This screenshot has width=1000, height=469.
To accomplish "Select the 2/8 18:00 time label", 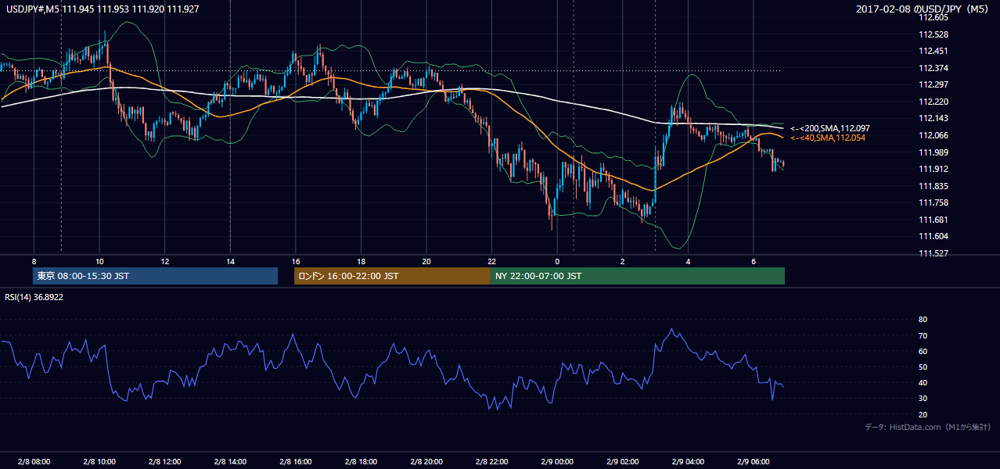I will (x=361, y=461).
